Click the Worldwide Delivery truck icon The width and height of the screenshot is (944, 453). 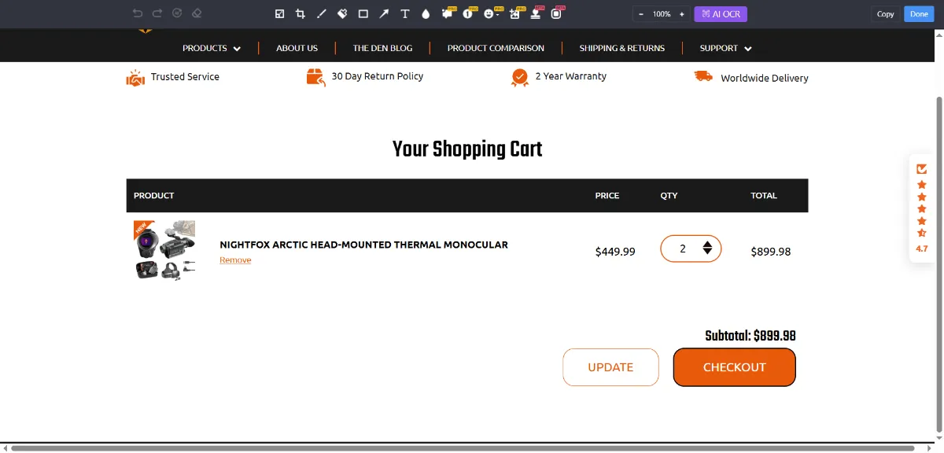coord(703,76)
